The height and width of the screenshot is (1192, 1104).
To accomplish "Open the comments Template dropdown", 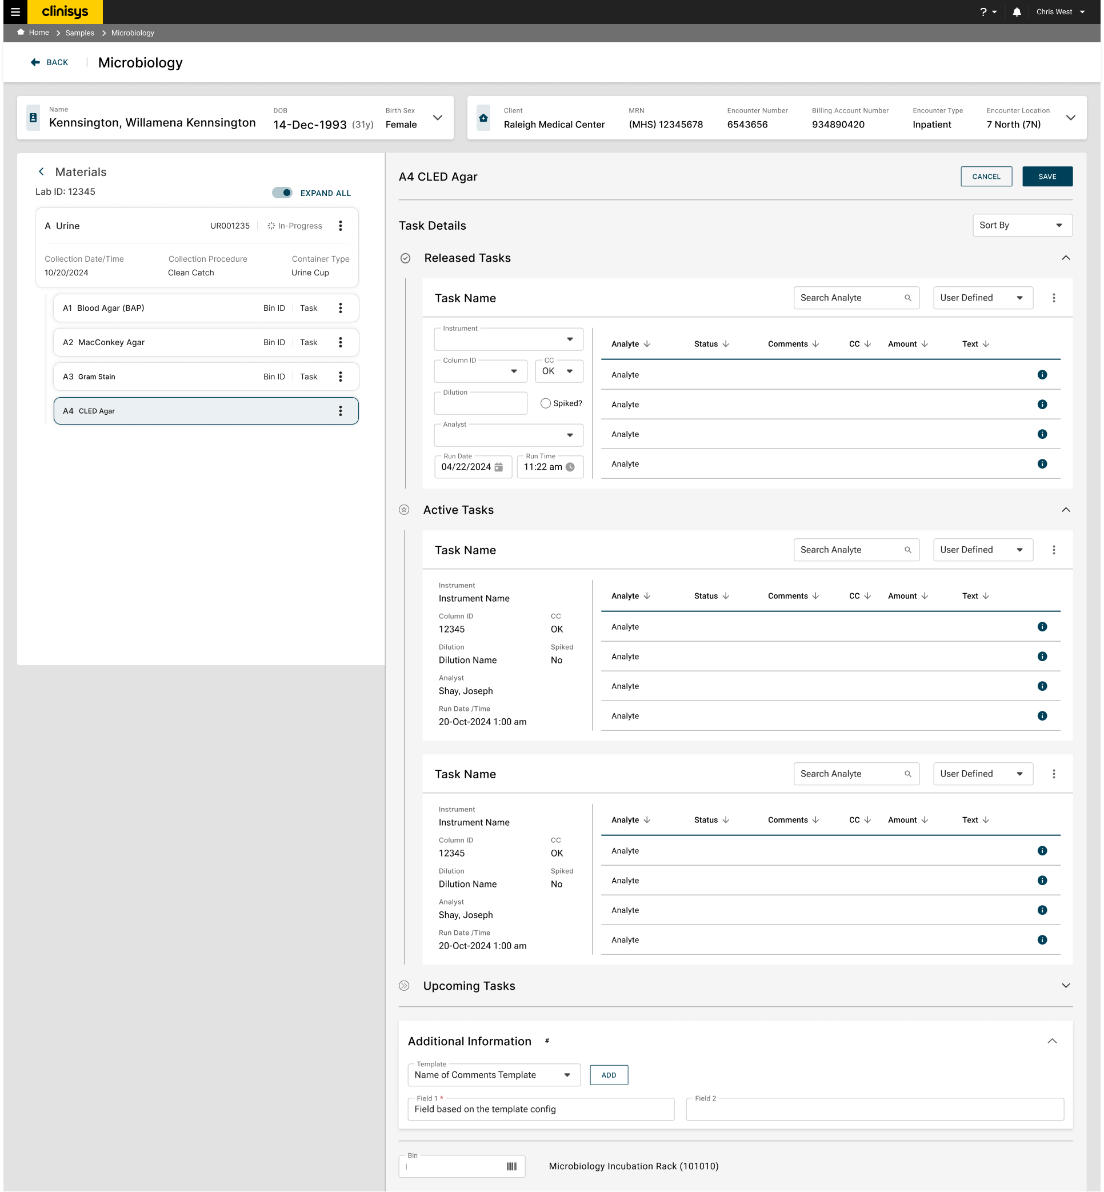I will coord(494,1075).
